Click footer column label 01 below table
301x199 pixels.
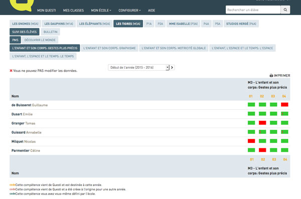click(252, 159)
